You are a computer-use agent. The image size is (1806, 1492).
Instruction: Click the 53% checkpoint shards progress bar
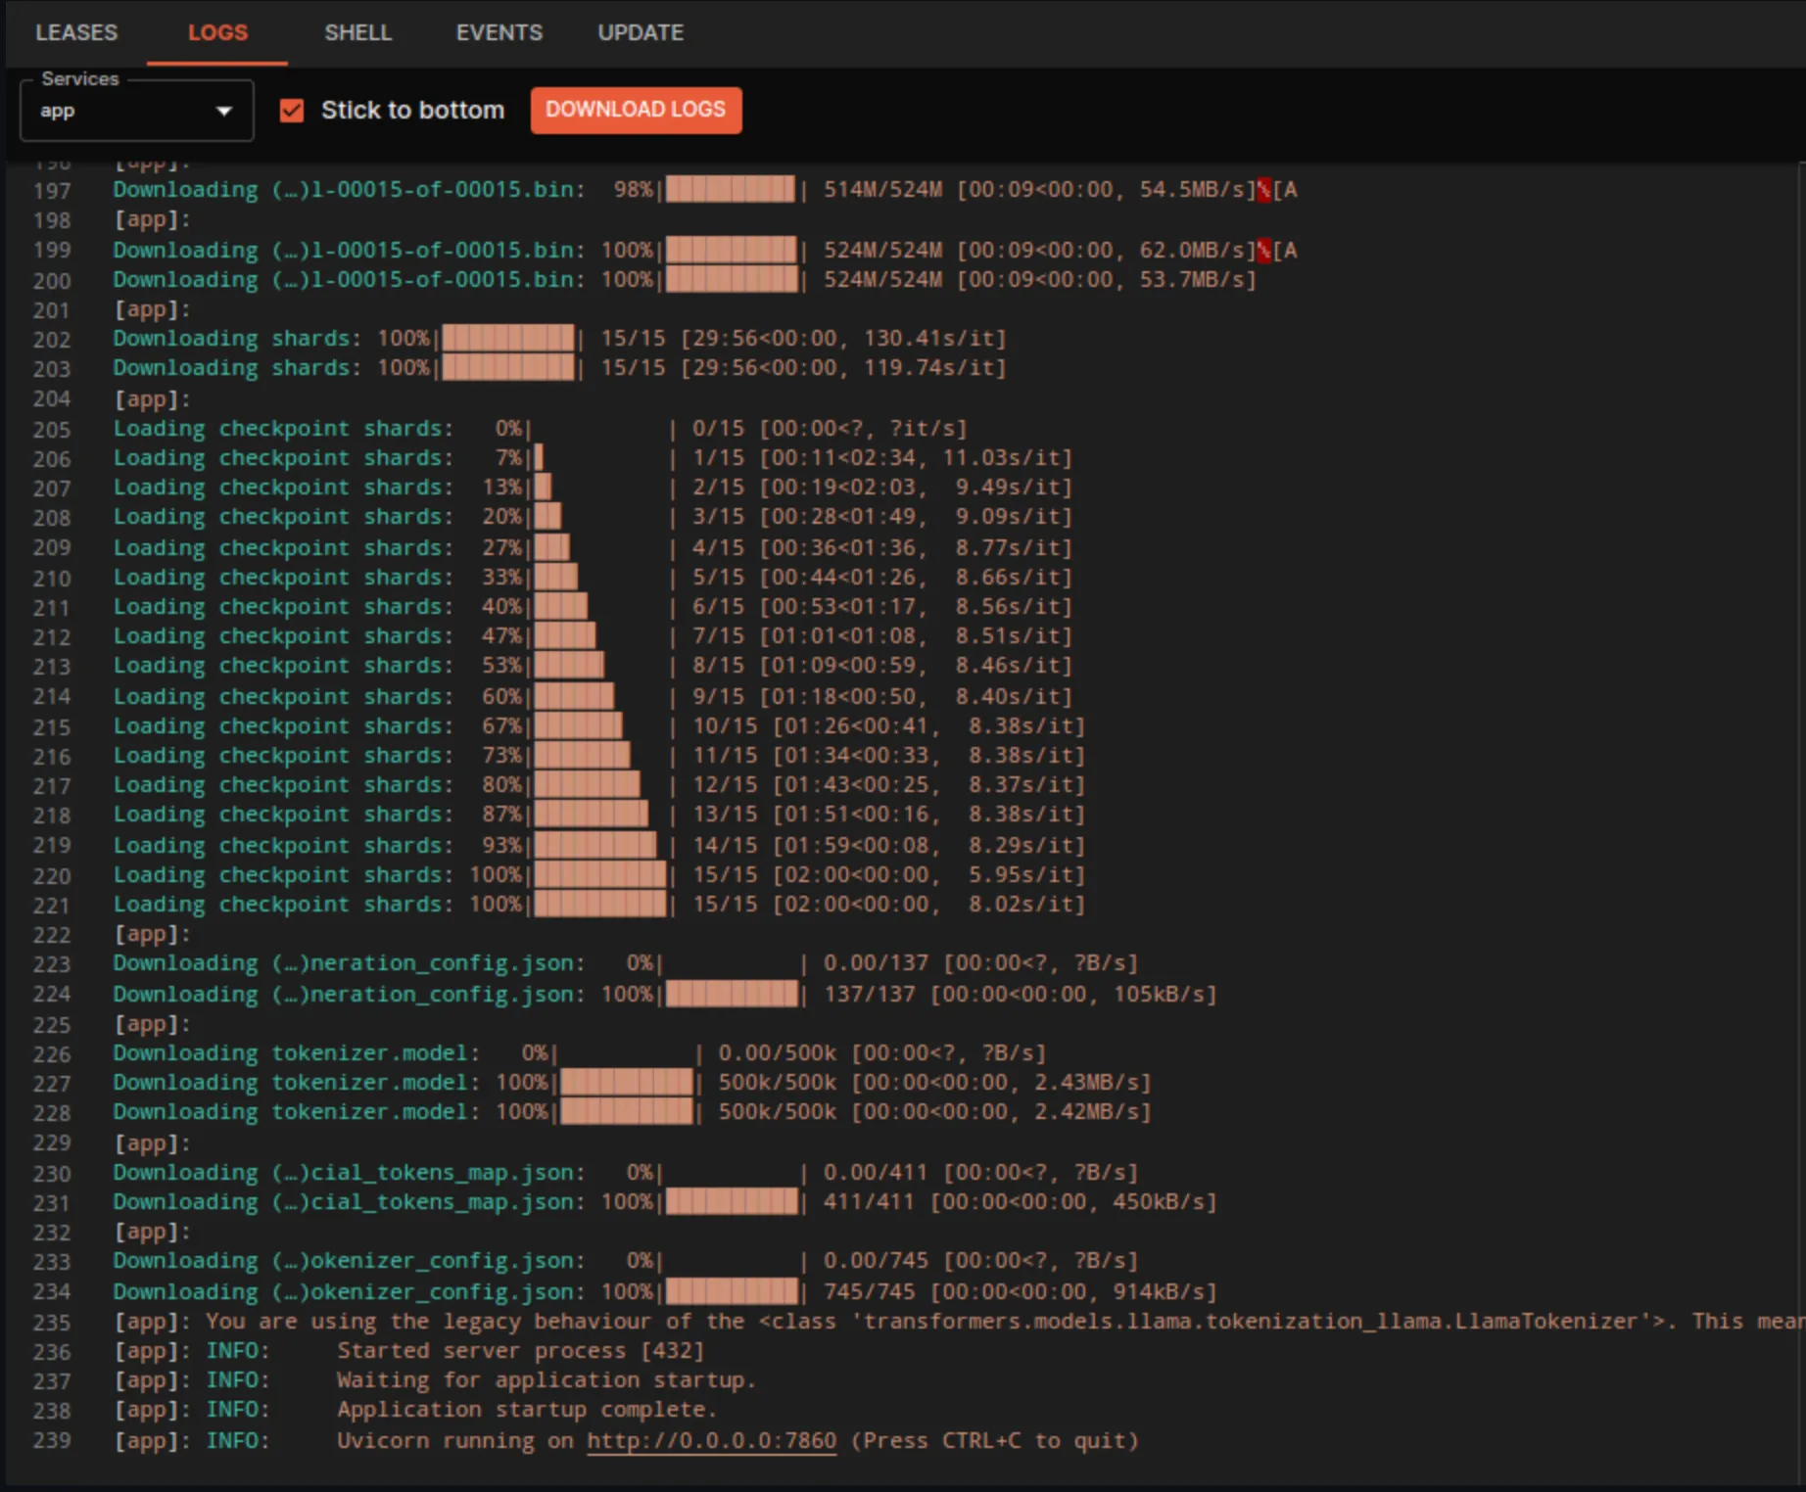(569, 666)
